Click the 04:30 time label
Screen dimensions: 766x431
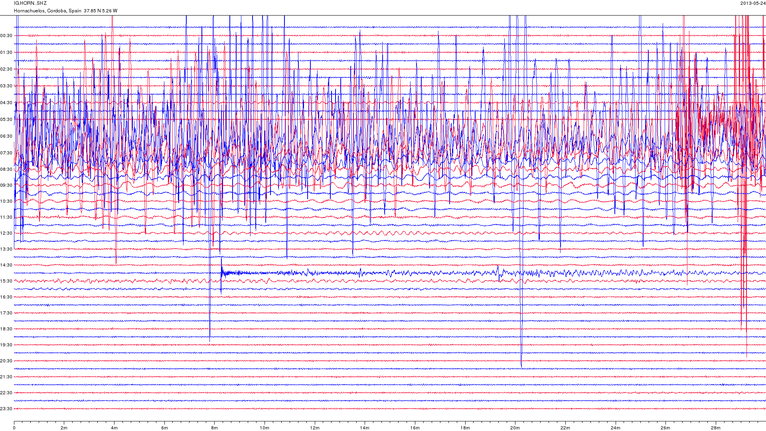coord(6,103)
